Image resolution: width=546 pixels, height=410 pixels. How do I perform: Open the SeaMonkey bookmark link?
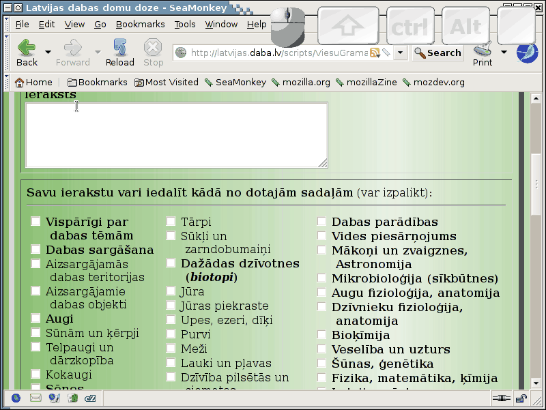coord(235,83)
